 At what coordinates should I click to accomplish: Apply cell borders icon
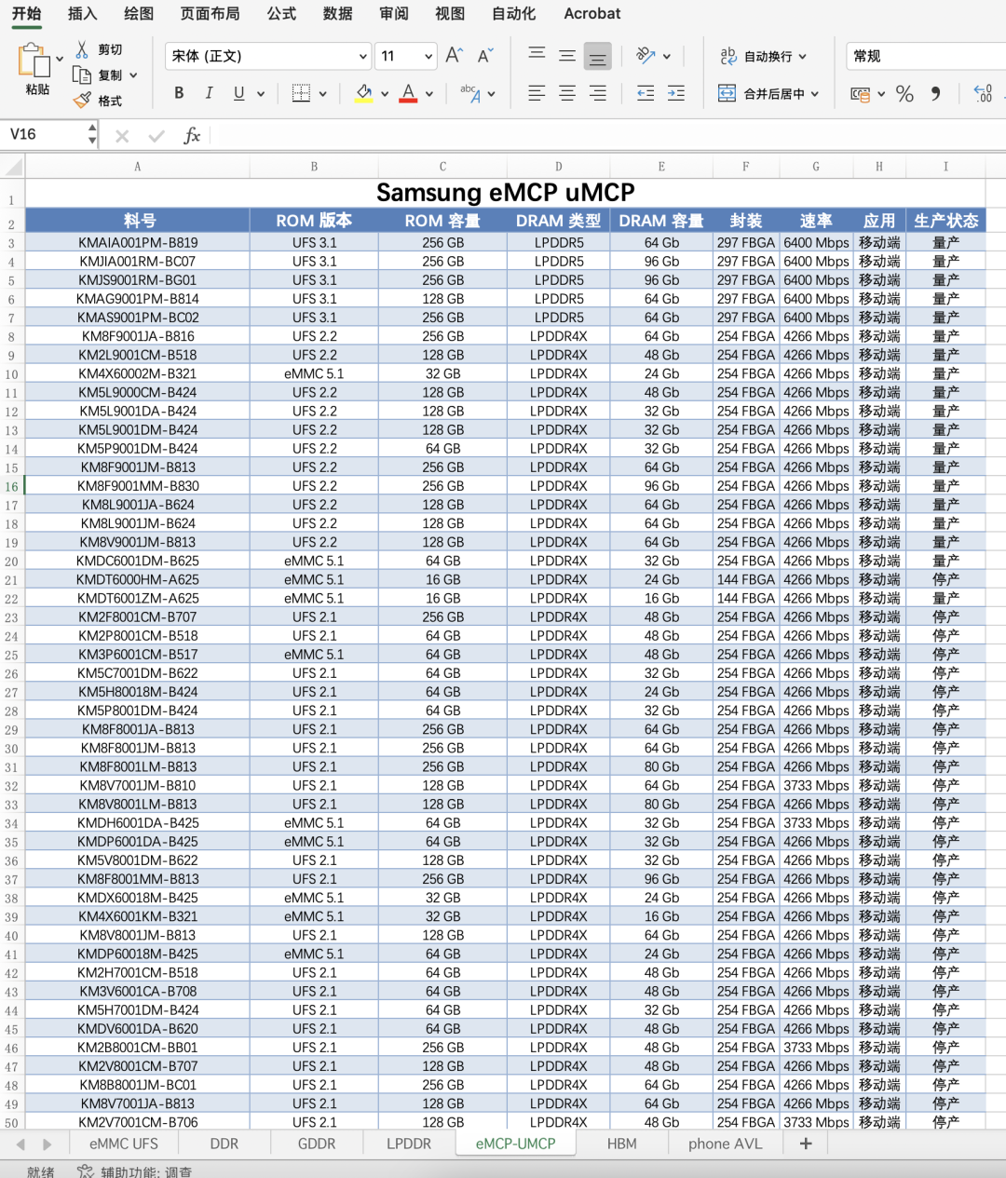tap(301, 93)
